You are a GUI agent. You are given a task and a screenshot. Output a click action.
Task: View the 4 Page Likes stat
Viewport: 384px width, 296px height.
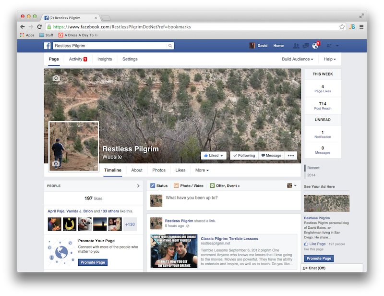pyautogui.click(x=323, y=88)
